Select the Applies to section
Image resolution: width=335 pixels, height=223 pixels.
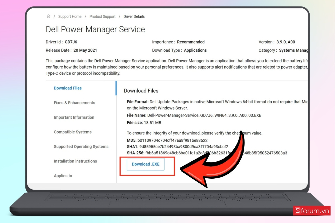click(63, 176)
